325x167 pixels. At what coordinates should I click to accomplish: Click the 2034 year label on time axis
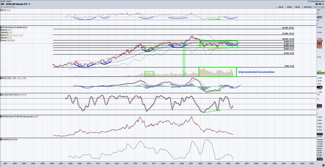click(x=312, y=164)
